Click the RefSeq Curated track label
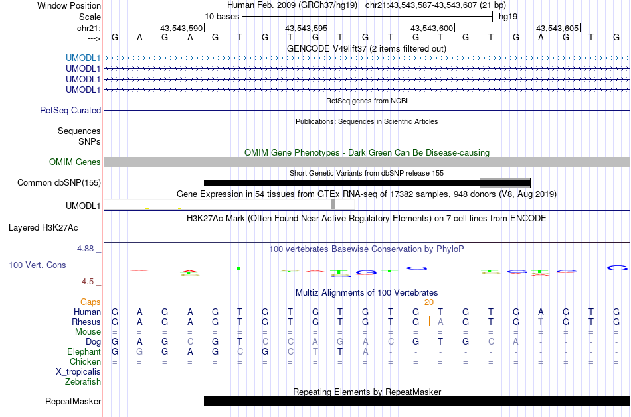Screen dimensions: 631x417 70,110
